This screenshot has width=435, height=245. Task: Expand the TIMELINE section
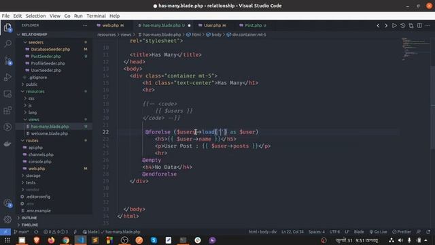tap(30, 225)
